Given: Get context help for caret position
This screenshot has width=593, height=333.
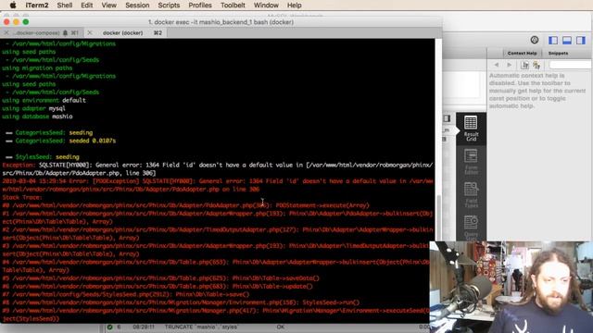Looking at the screenshot, I should [524, 65].
